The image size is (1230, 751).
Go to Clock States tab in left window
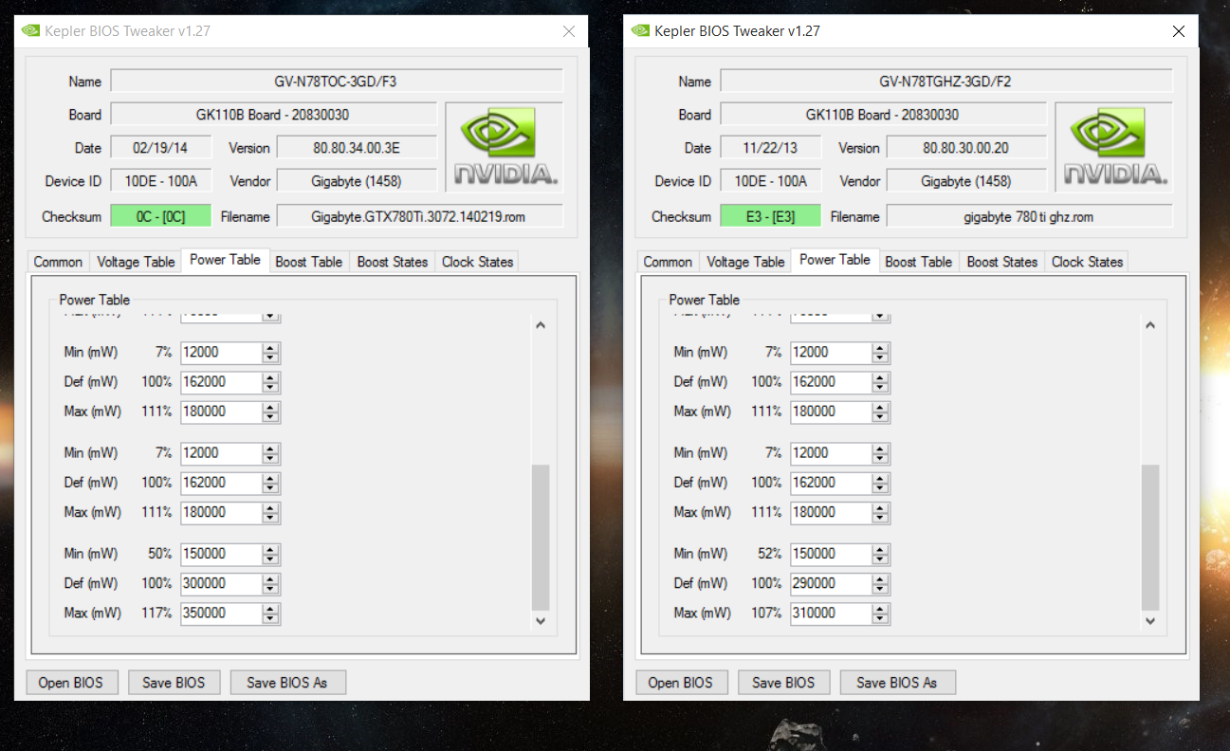(x=477, y=262)
